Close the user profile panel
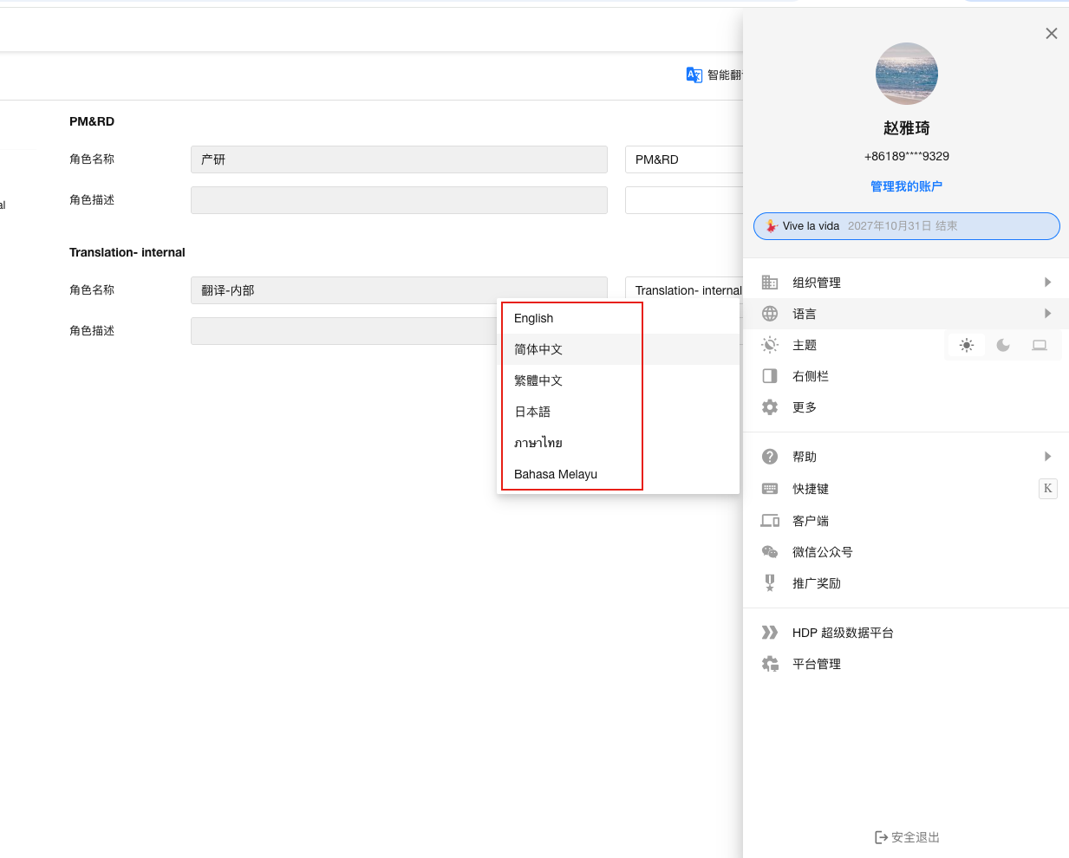 1052,34
